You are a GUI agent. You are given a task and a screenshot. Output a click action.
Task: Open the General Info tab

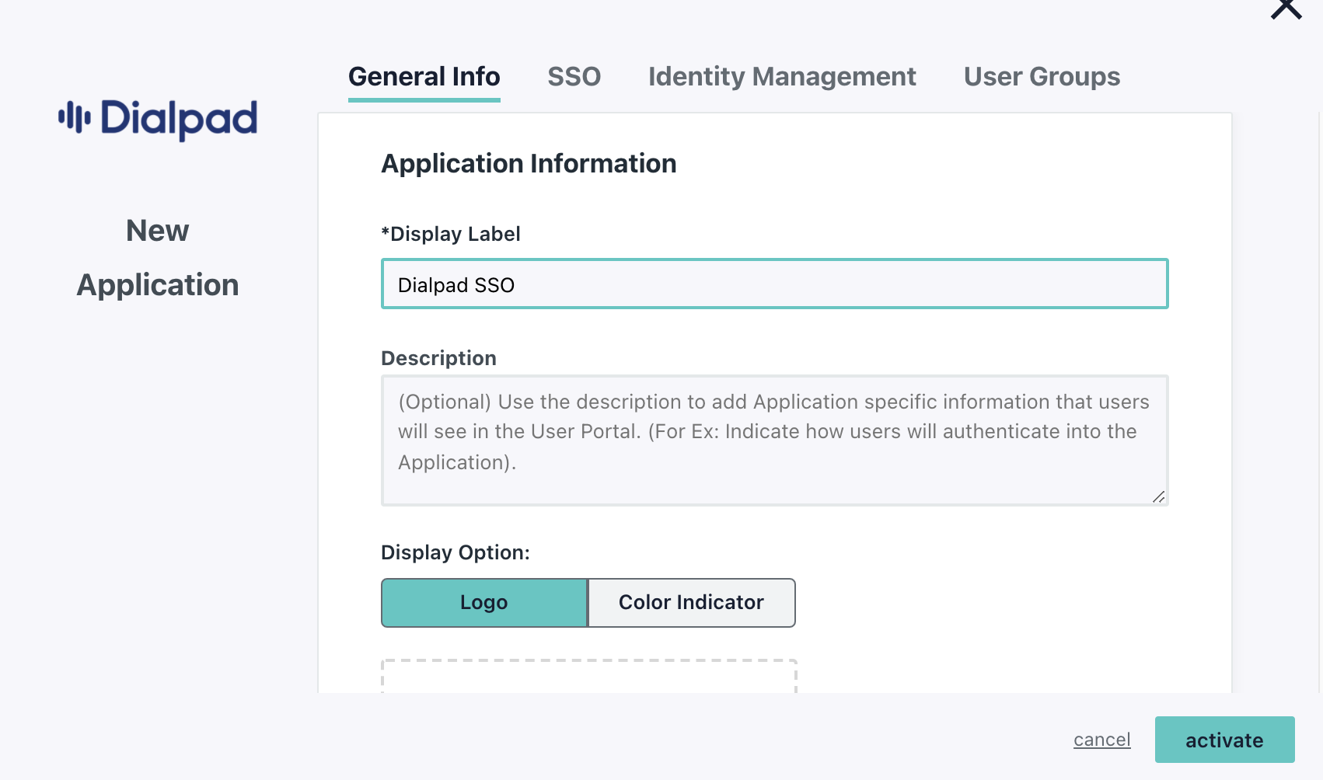coord(424,77)
